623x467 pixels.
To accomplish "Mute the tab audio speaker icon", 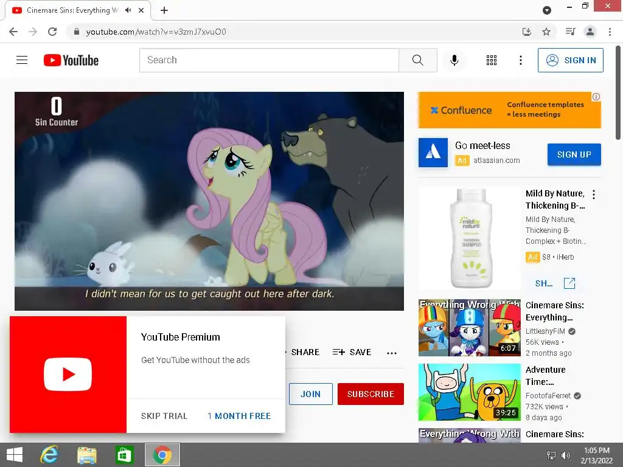I will (x=128, y=10).
